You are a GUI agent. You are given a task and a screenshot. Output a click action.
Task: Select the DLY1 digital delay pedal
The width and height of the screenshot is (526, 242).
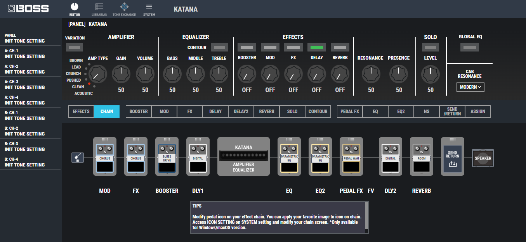click(198, 156)
